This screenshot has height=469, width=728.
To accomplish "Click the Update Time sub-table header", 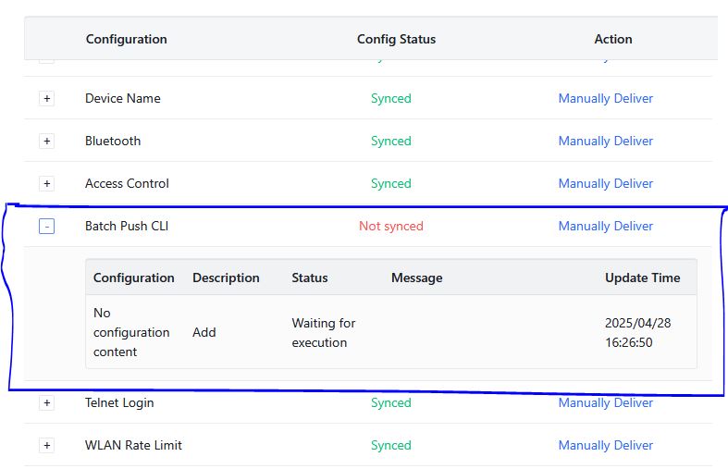I will (x=643, y=278).
